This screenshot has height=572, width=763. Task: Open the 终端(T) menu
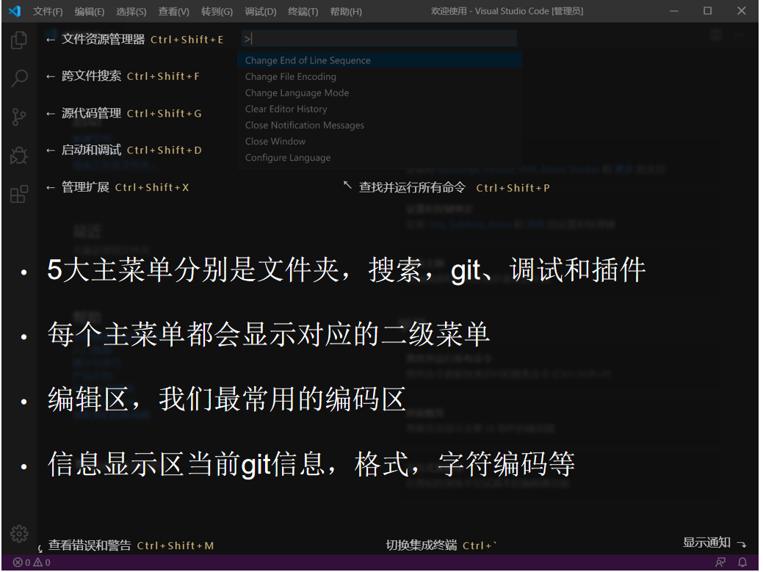pyautogui.click(x=303, y=11)
